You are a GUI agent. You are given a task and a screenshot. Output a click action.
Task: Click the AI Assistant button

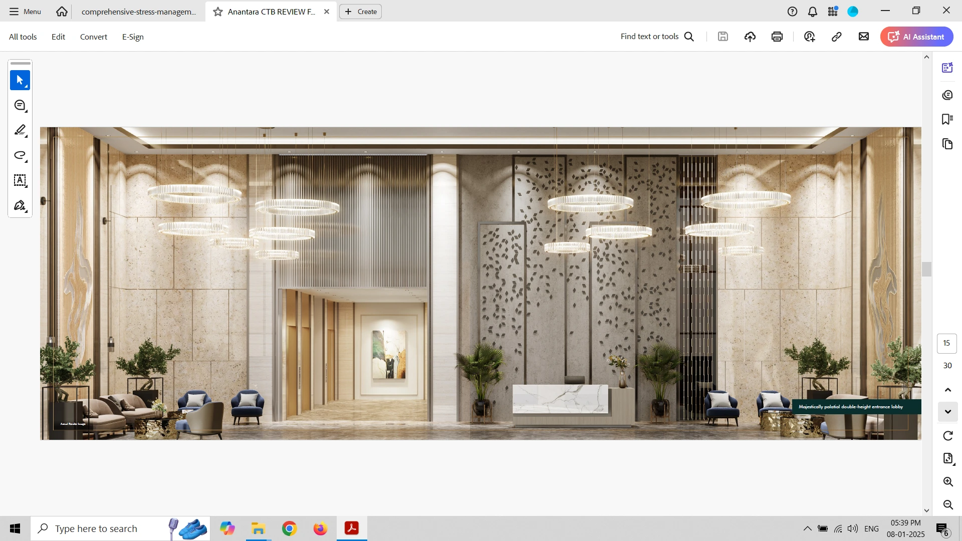(x=916, y=37)
